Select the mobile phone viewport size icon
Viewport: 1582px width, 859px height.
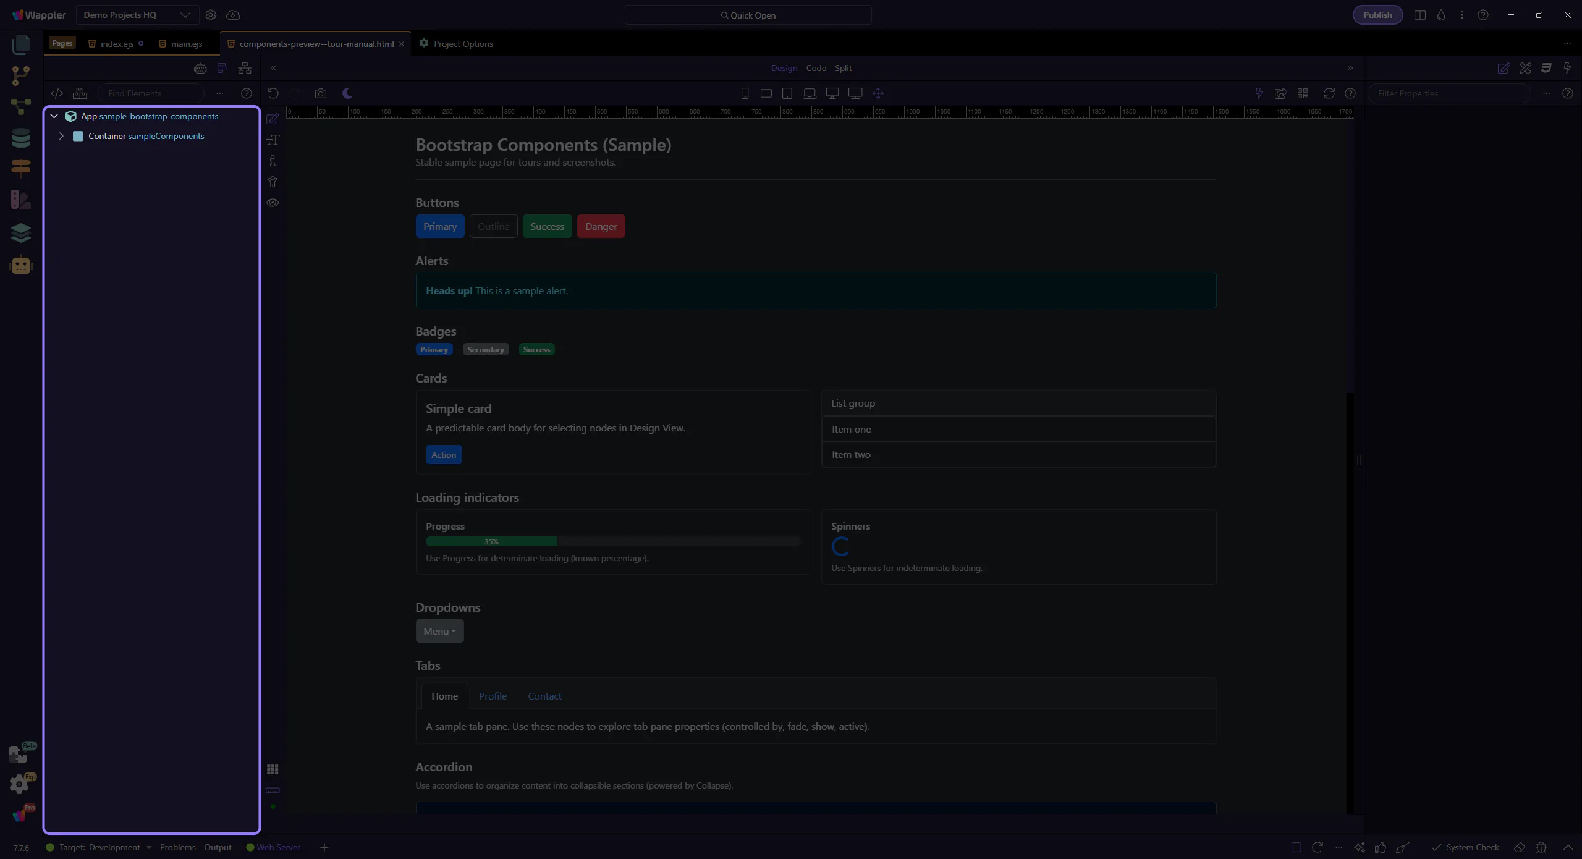[x=745, y=93]
